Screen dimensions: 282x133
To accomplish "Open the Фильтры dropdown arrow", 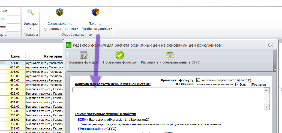I will pos(30,29).
